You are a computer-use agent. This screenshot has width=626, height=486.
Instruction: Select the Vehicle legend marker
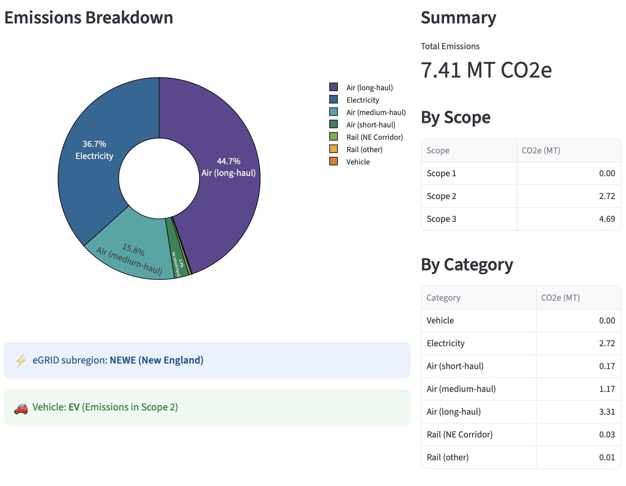(334, 162)
